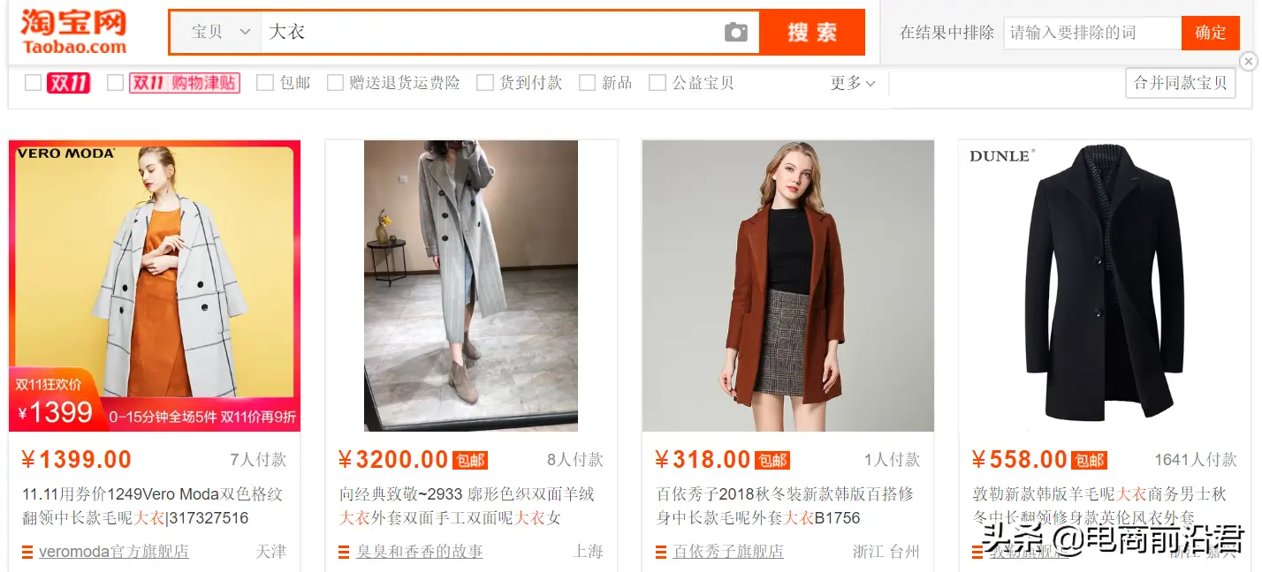Open the veromoda官方旗舰店 shop link

pyautogui.click(x=114, y=552)
